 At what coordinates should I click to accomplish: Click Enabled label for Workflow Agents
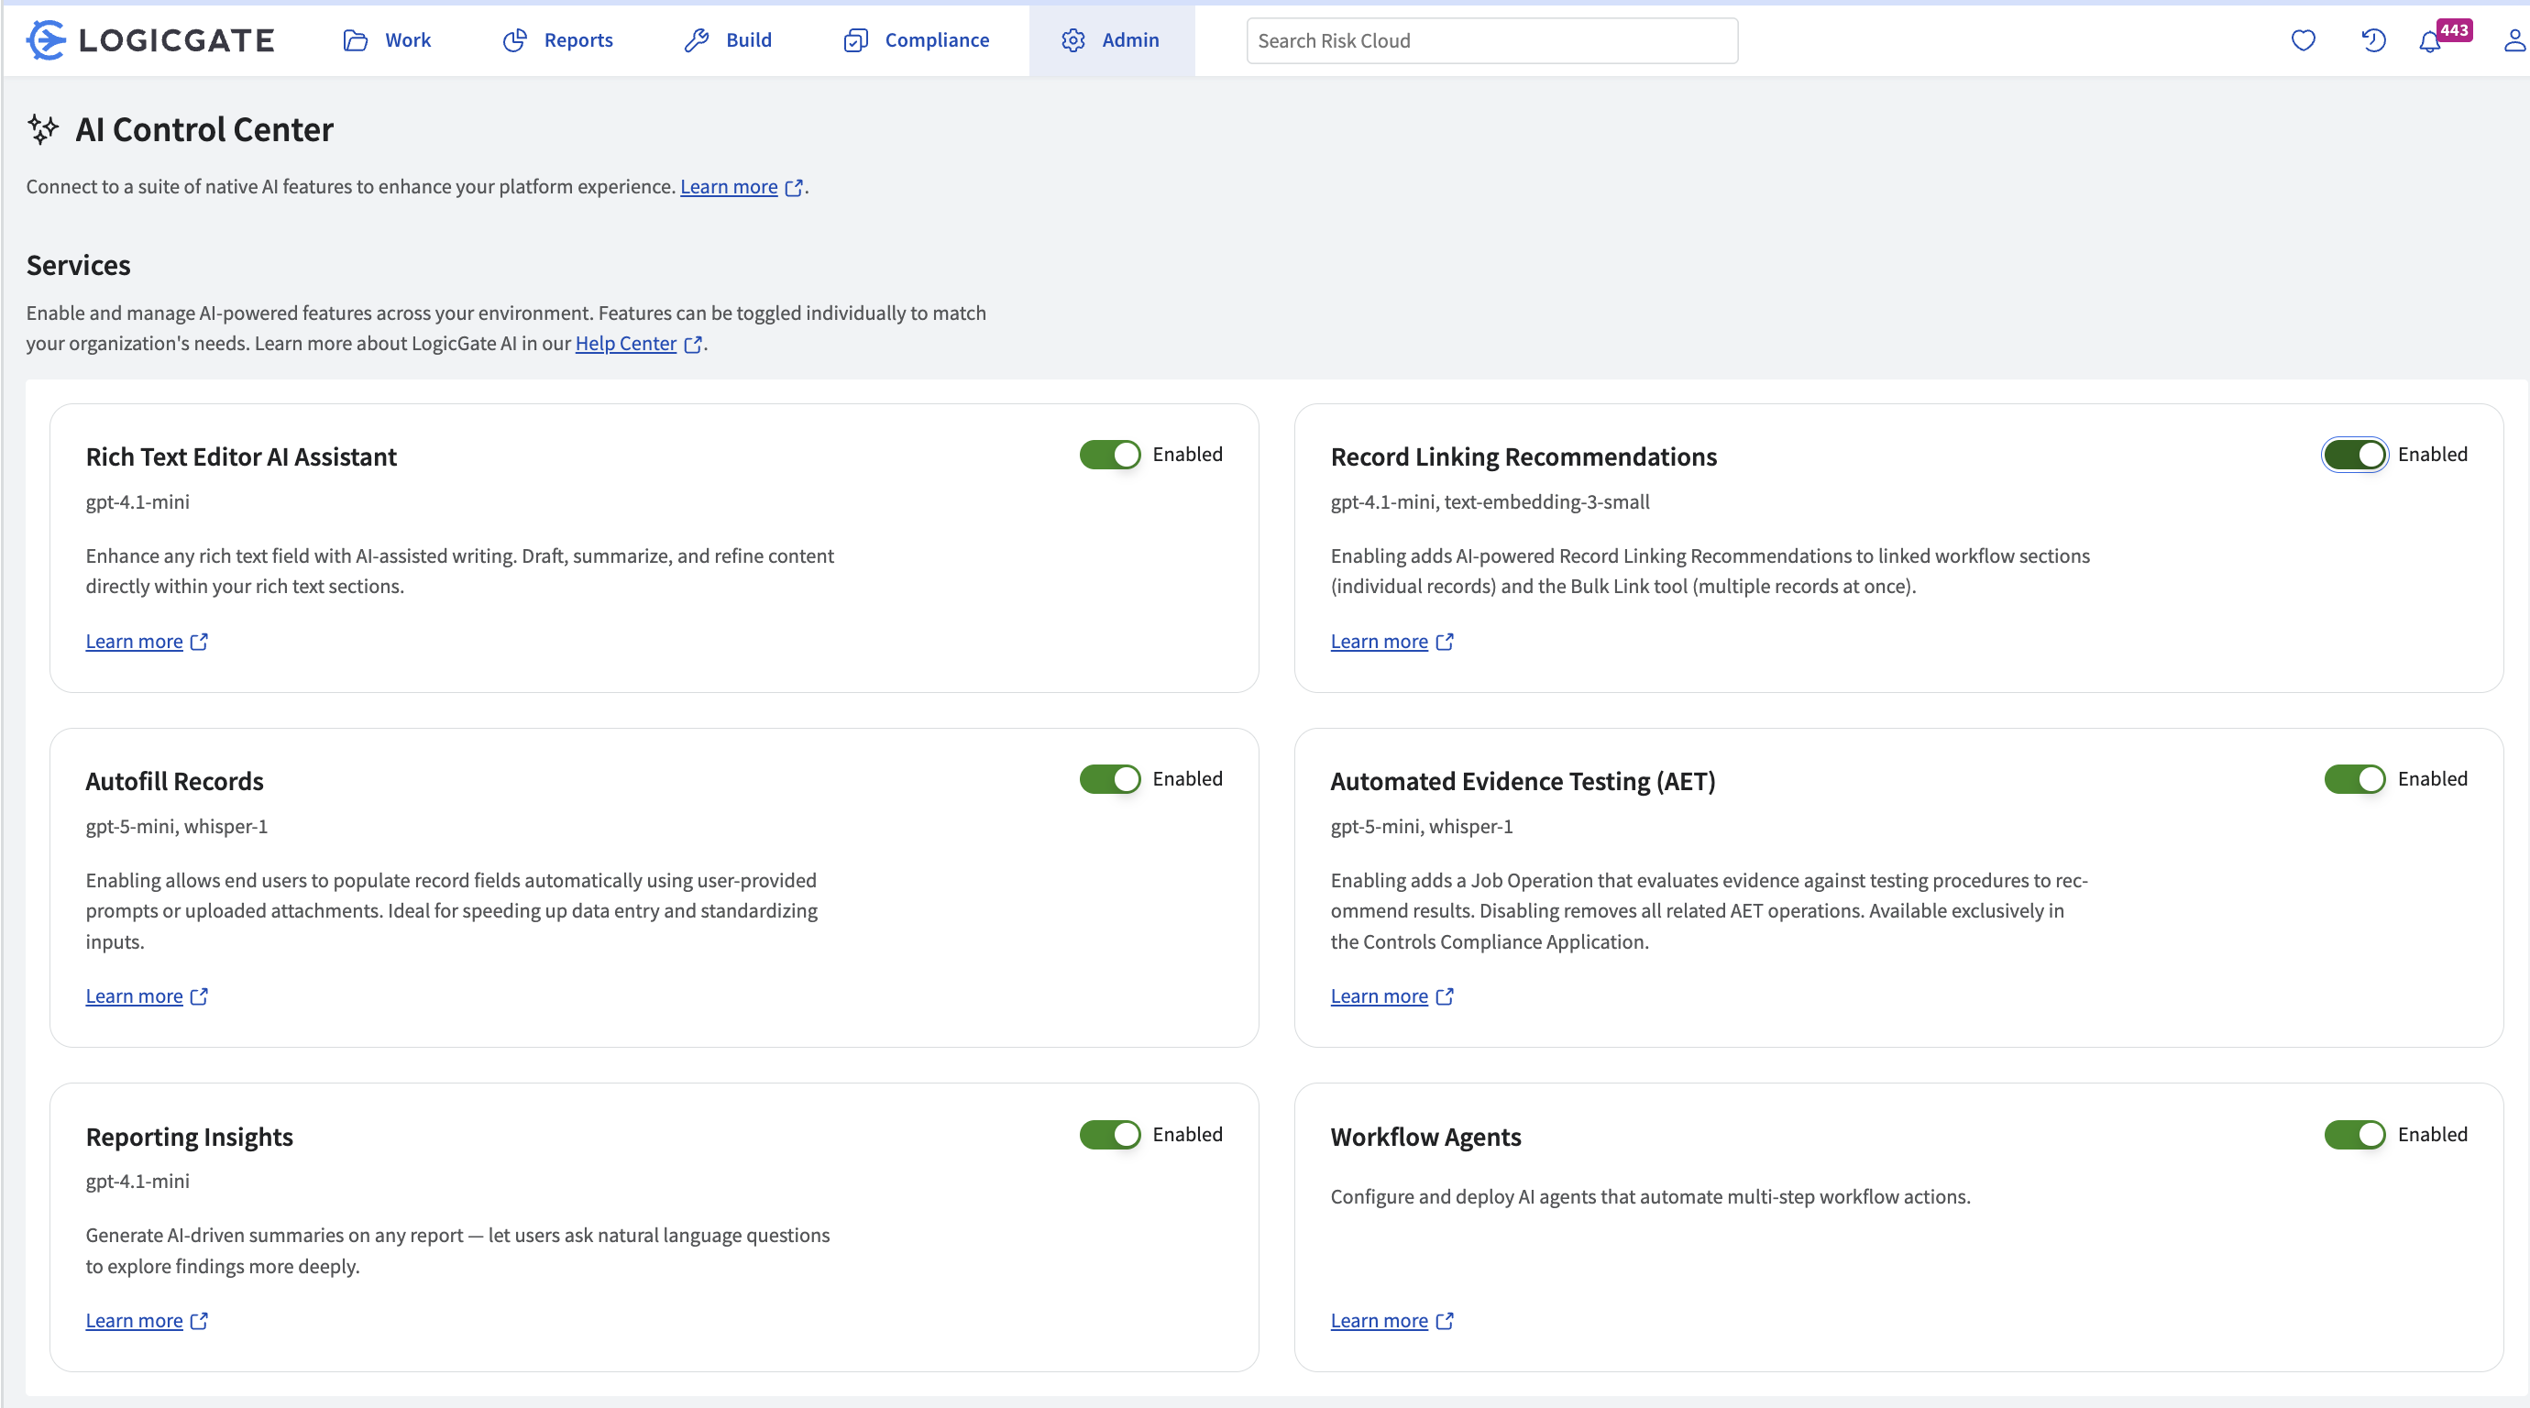2432,1135
